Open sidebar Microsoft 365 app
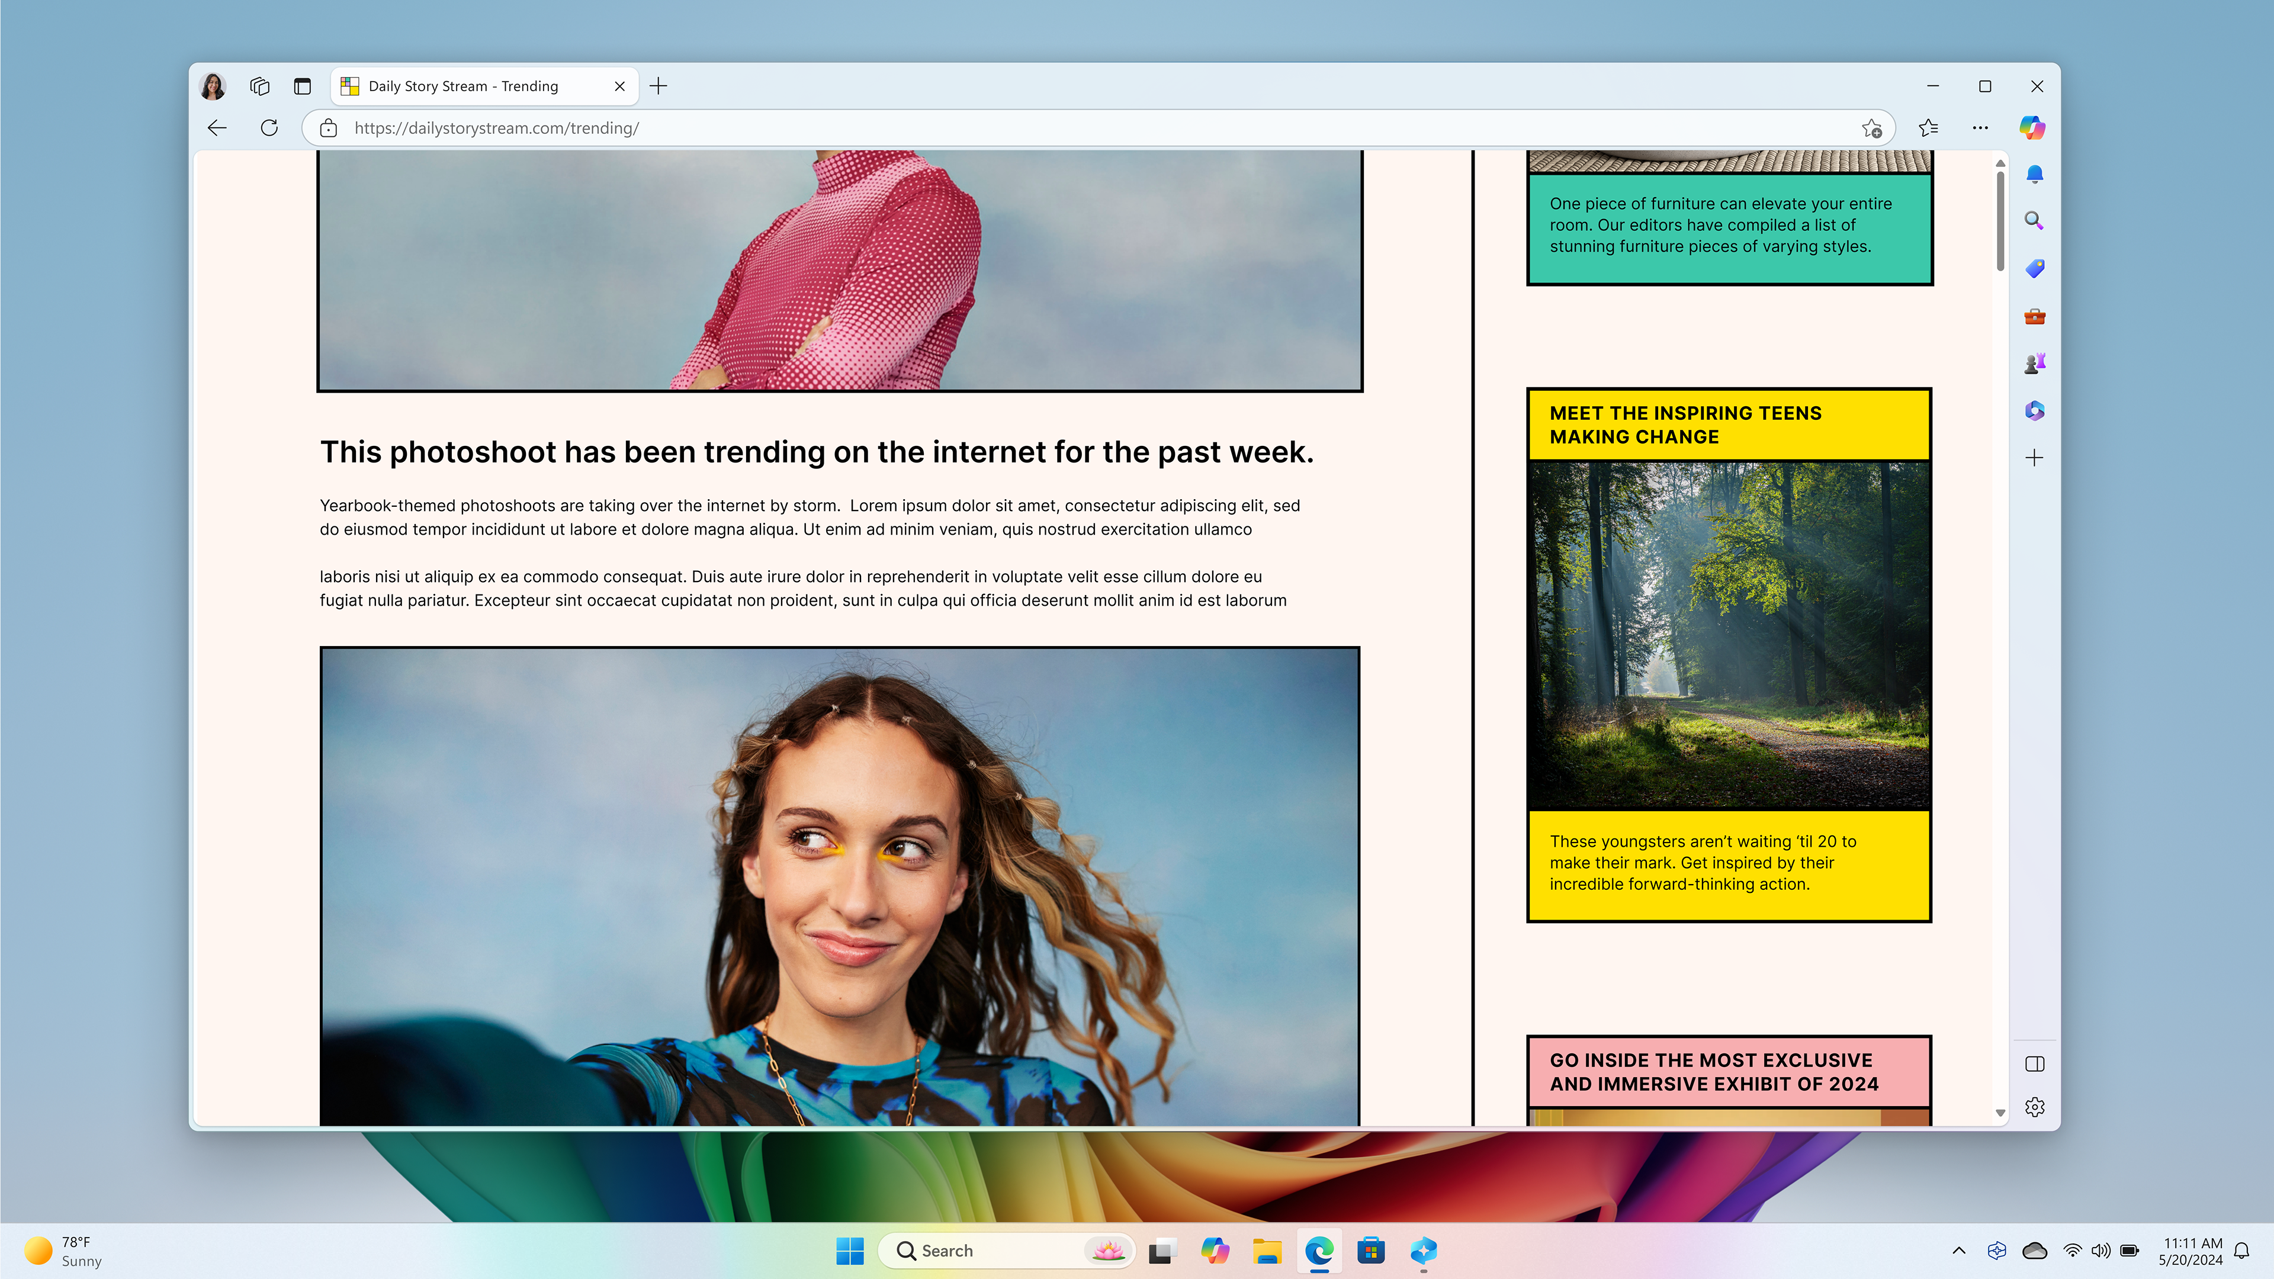The width and height of the screenshot is (2274, 1279). [x=2035, y=410]
